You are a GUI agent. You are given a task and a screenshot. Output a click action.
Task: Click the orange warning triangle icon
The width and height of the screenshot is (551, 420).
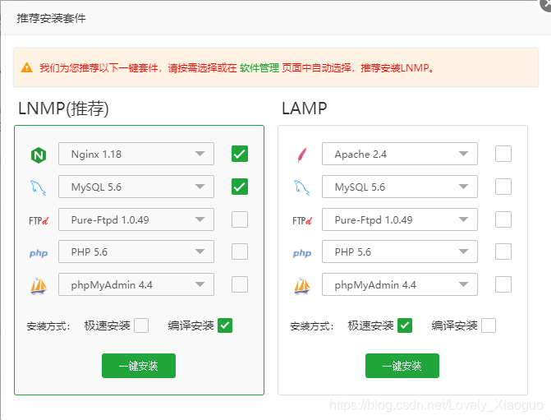coord(27,67)
